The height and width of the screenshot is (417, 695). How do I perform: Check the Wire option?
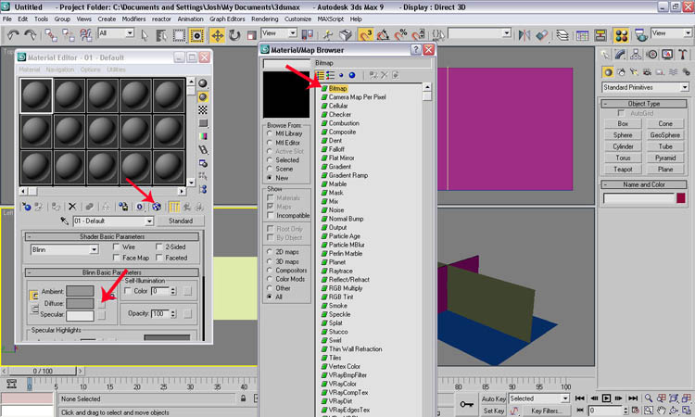(117, 247)
